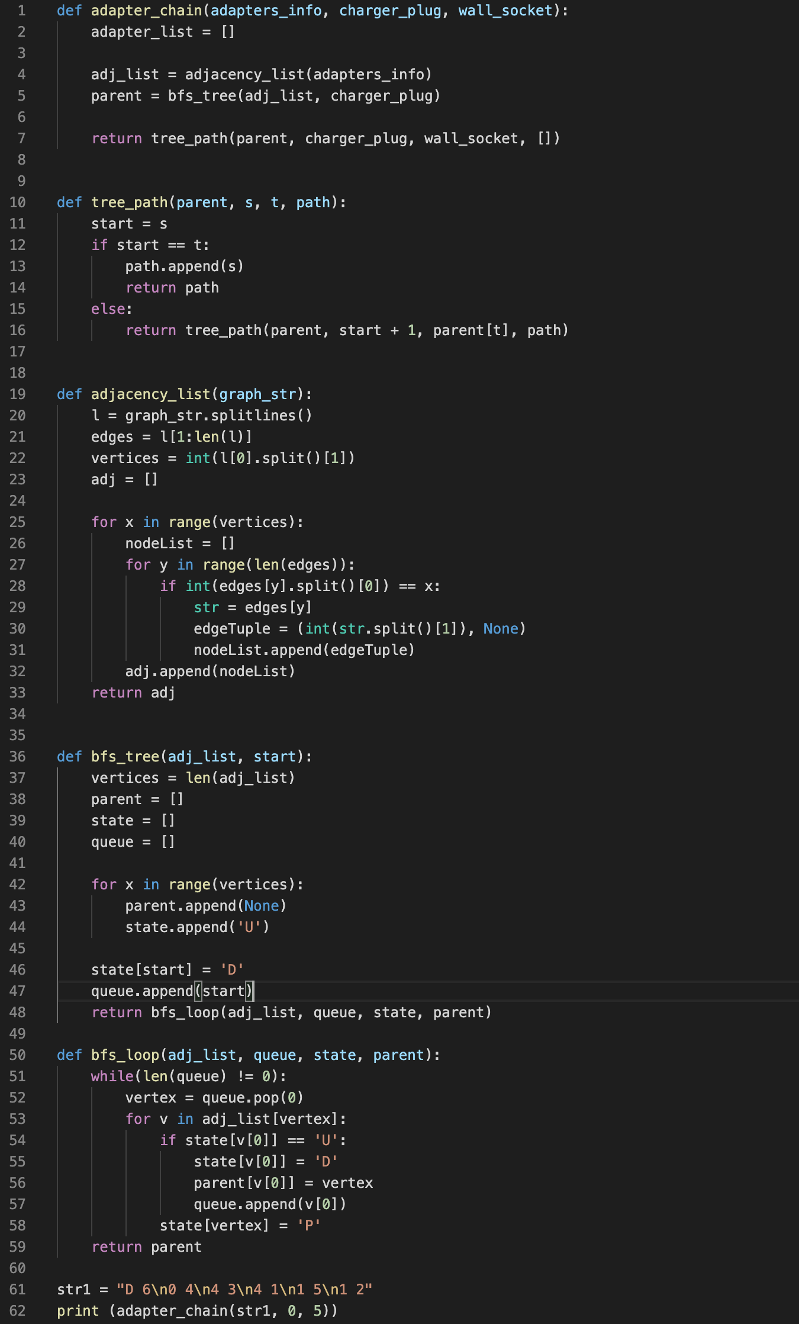Click line number 50 in the gutter

18,1055
